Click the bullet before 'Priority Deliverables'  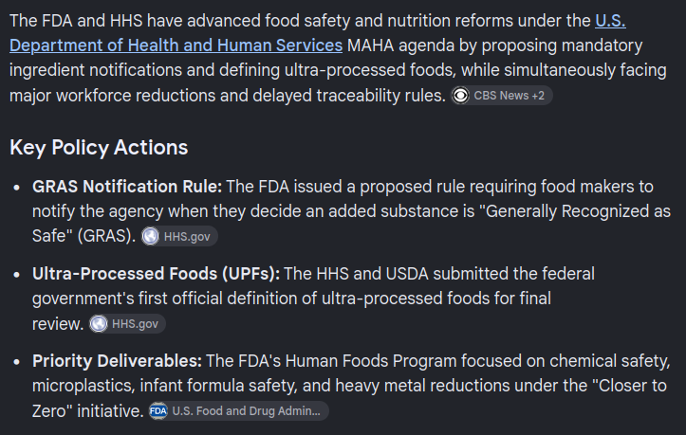pyautogui.click(x=17, y=362)
